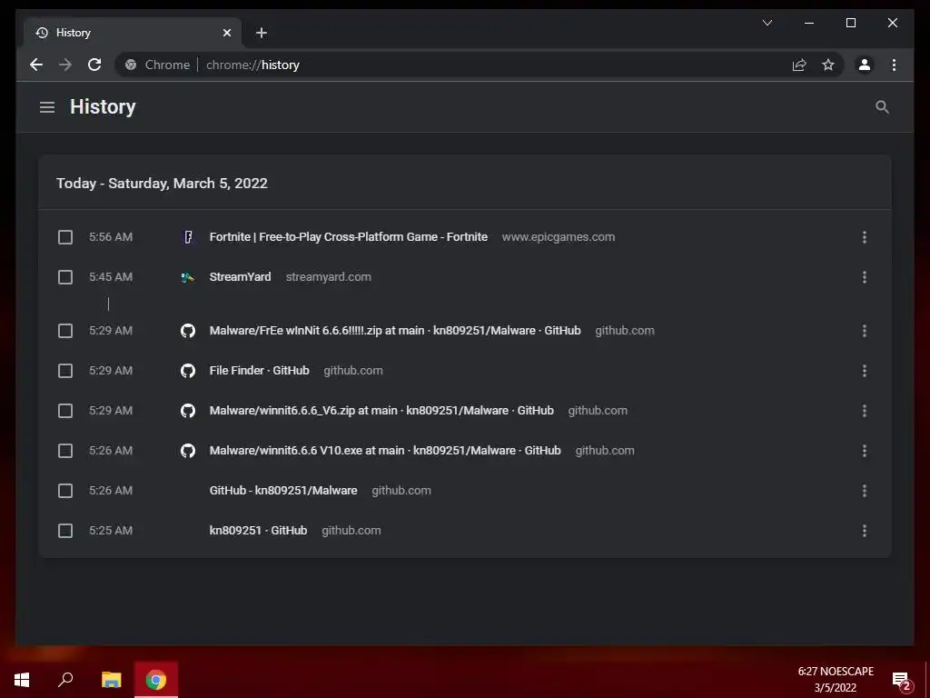Open more actions for the Fortnite entry
The height and width of the screenshot is (698, 930).
click(865, 237)
